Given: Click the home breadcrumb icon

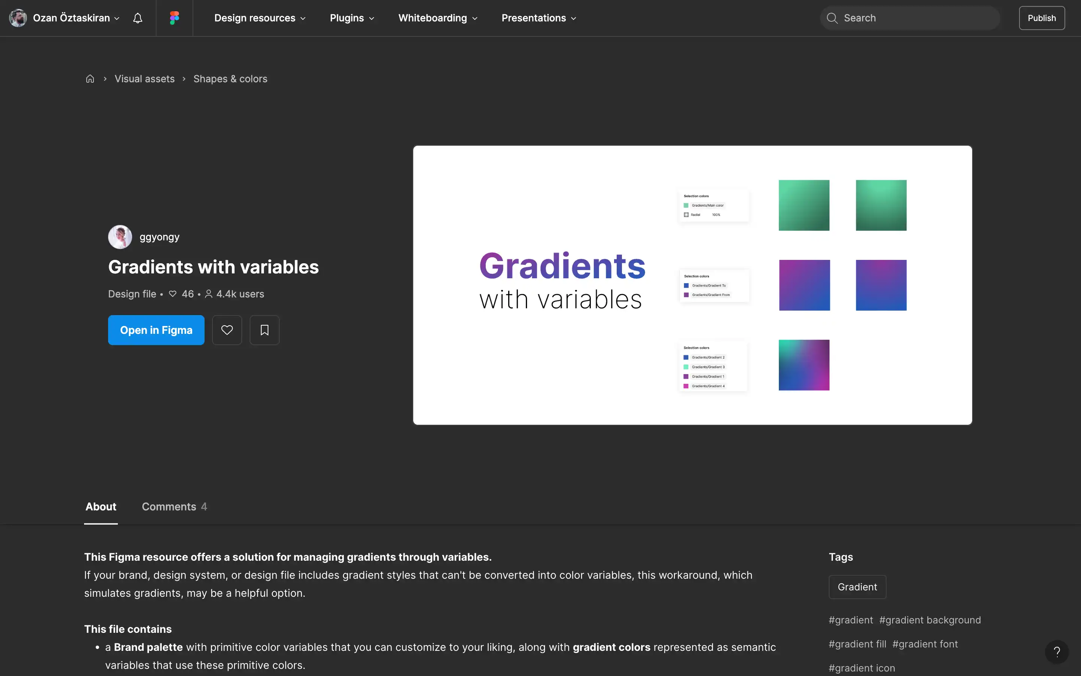Looking at the screenshot, I should [x=90, y=79].
